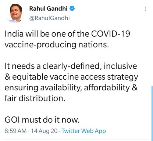
Task: Click the phrase 'vaccine-producing nations'
Action: pyautogui.click(x=56, y=44)
